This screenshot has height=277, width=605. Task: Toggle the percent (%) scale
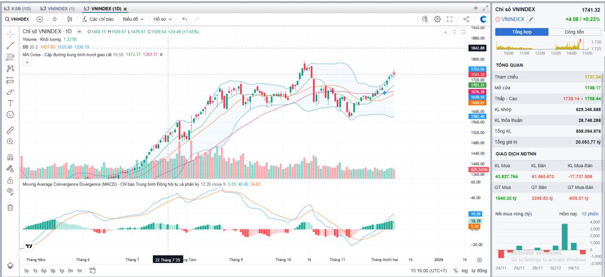pos(456,270)
